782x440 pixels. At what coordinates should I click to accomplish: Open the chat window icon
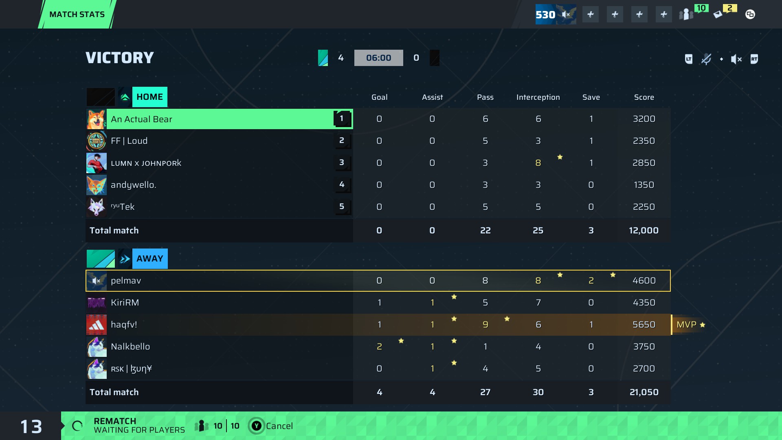point(750,15)
